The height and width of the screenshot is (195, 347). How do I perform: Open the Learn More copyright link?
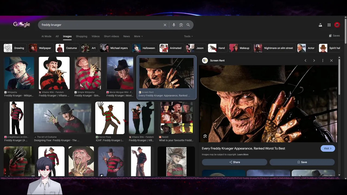pos(243,155)
